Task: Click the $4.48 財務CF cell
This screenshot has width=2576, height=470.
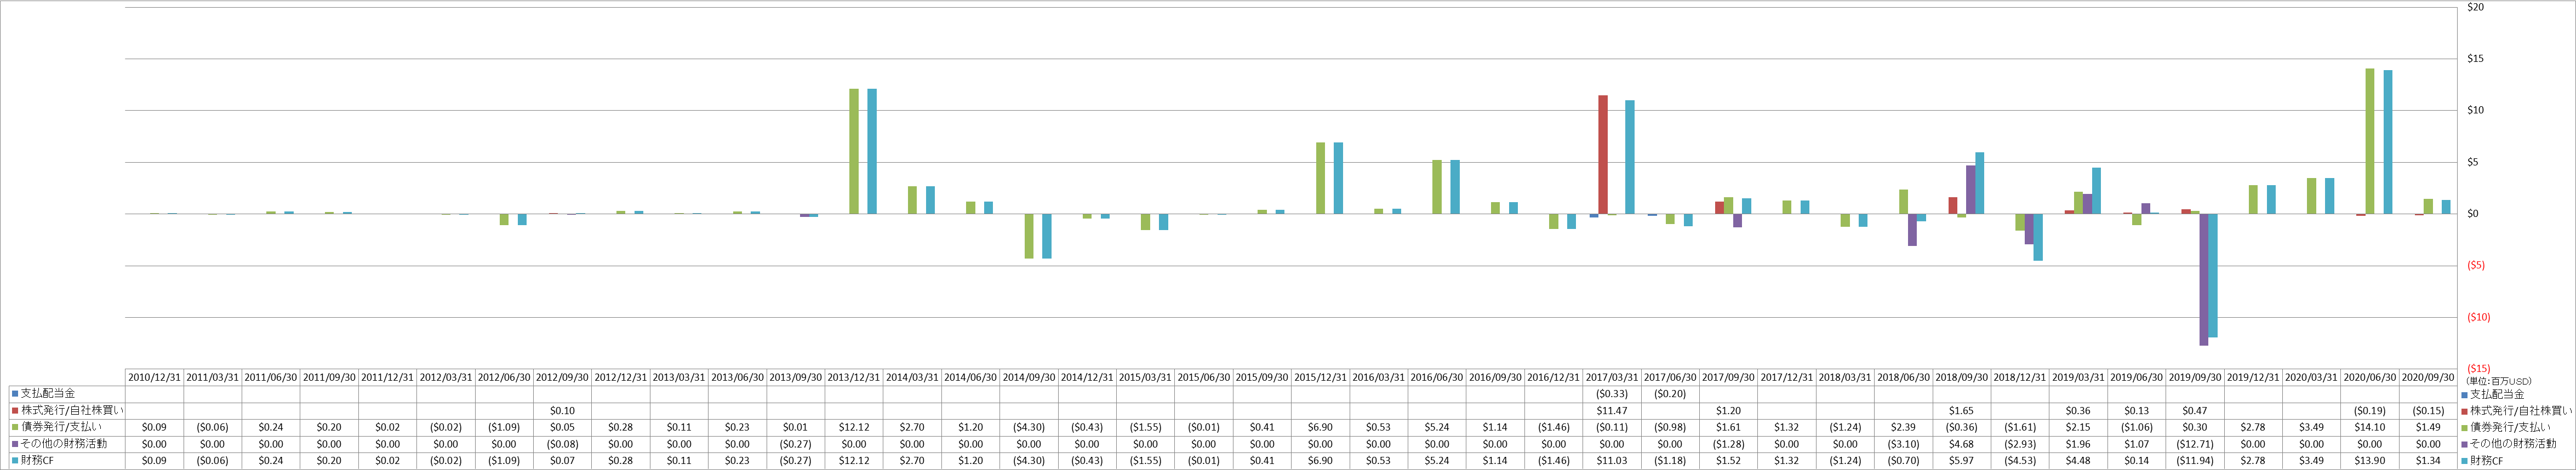Action: [2078, 461]
